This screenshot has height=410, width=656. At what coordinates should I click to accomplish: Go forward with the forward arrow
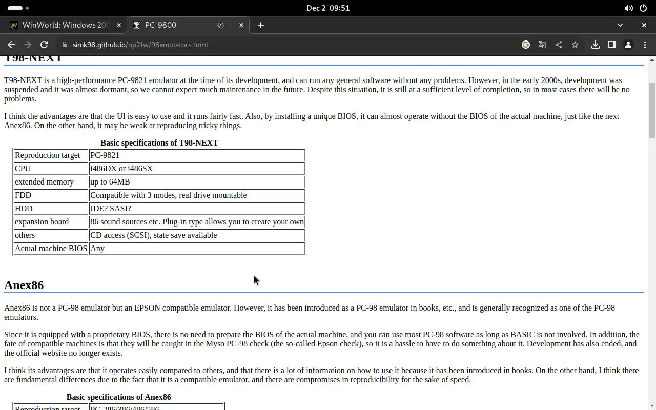(x=28, y=45)
